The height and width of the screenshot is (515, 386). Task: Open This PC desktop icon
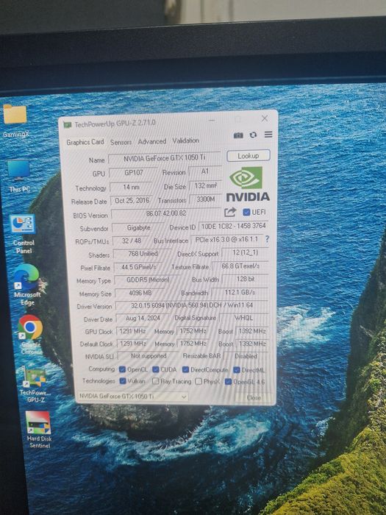pos(19,176)
